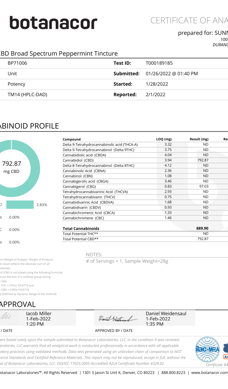Click Cannabichromene (CBC) compound name
Viewport: 228px width, 389px height.
click(x=83, y=218)
